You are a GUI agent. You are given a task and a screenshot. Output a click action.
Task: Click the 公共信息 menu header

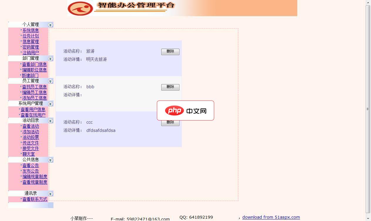click(31, 160)
